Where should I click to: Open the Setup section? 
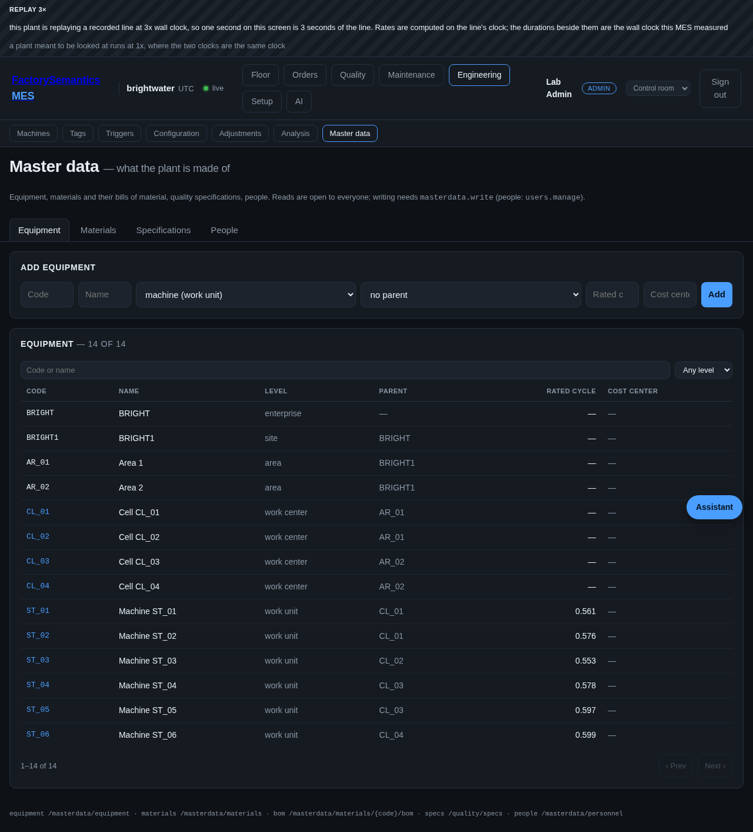tap(262, 101)
